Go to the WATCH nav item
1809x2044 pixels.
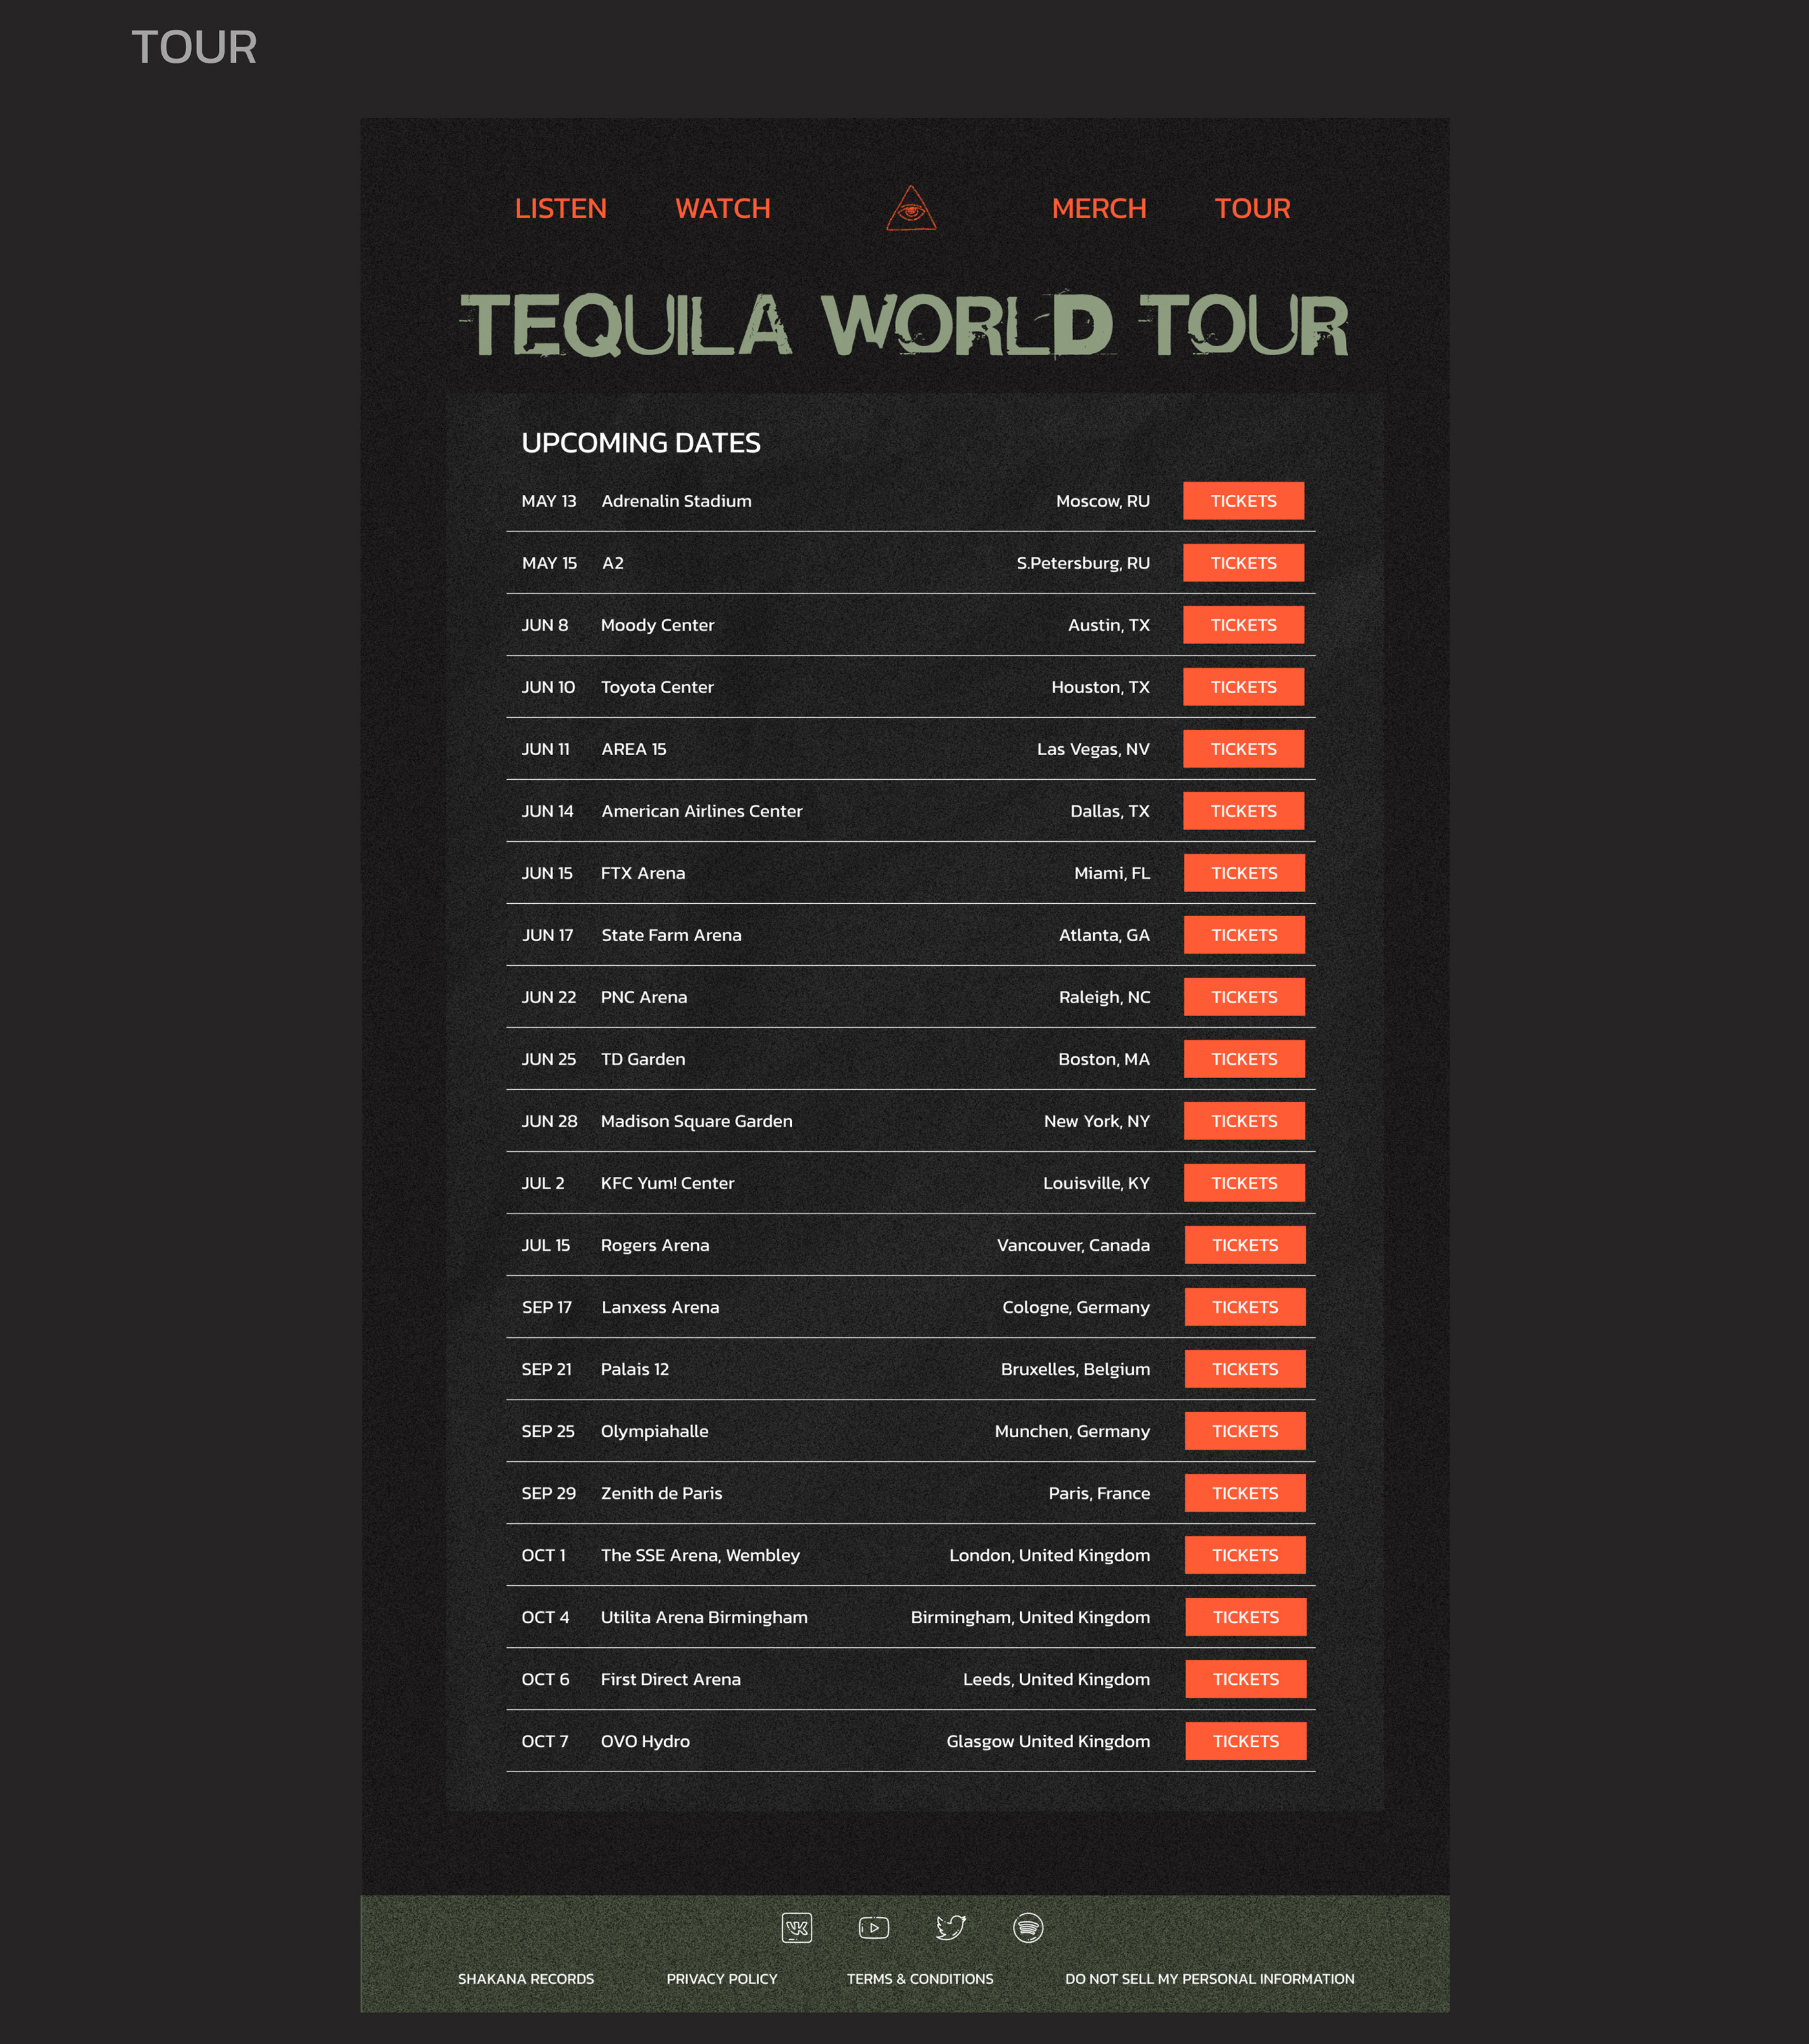722,208
